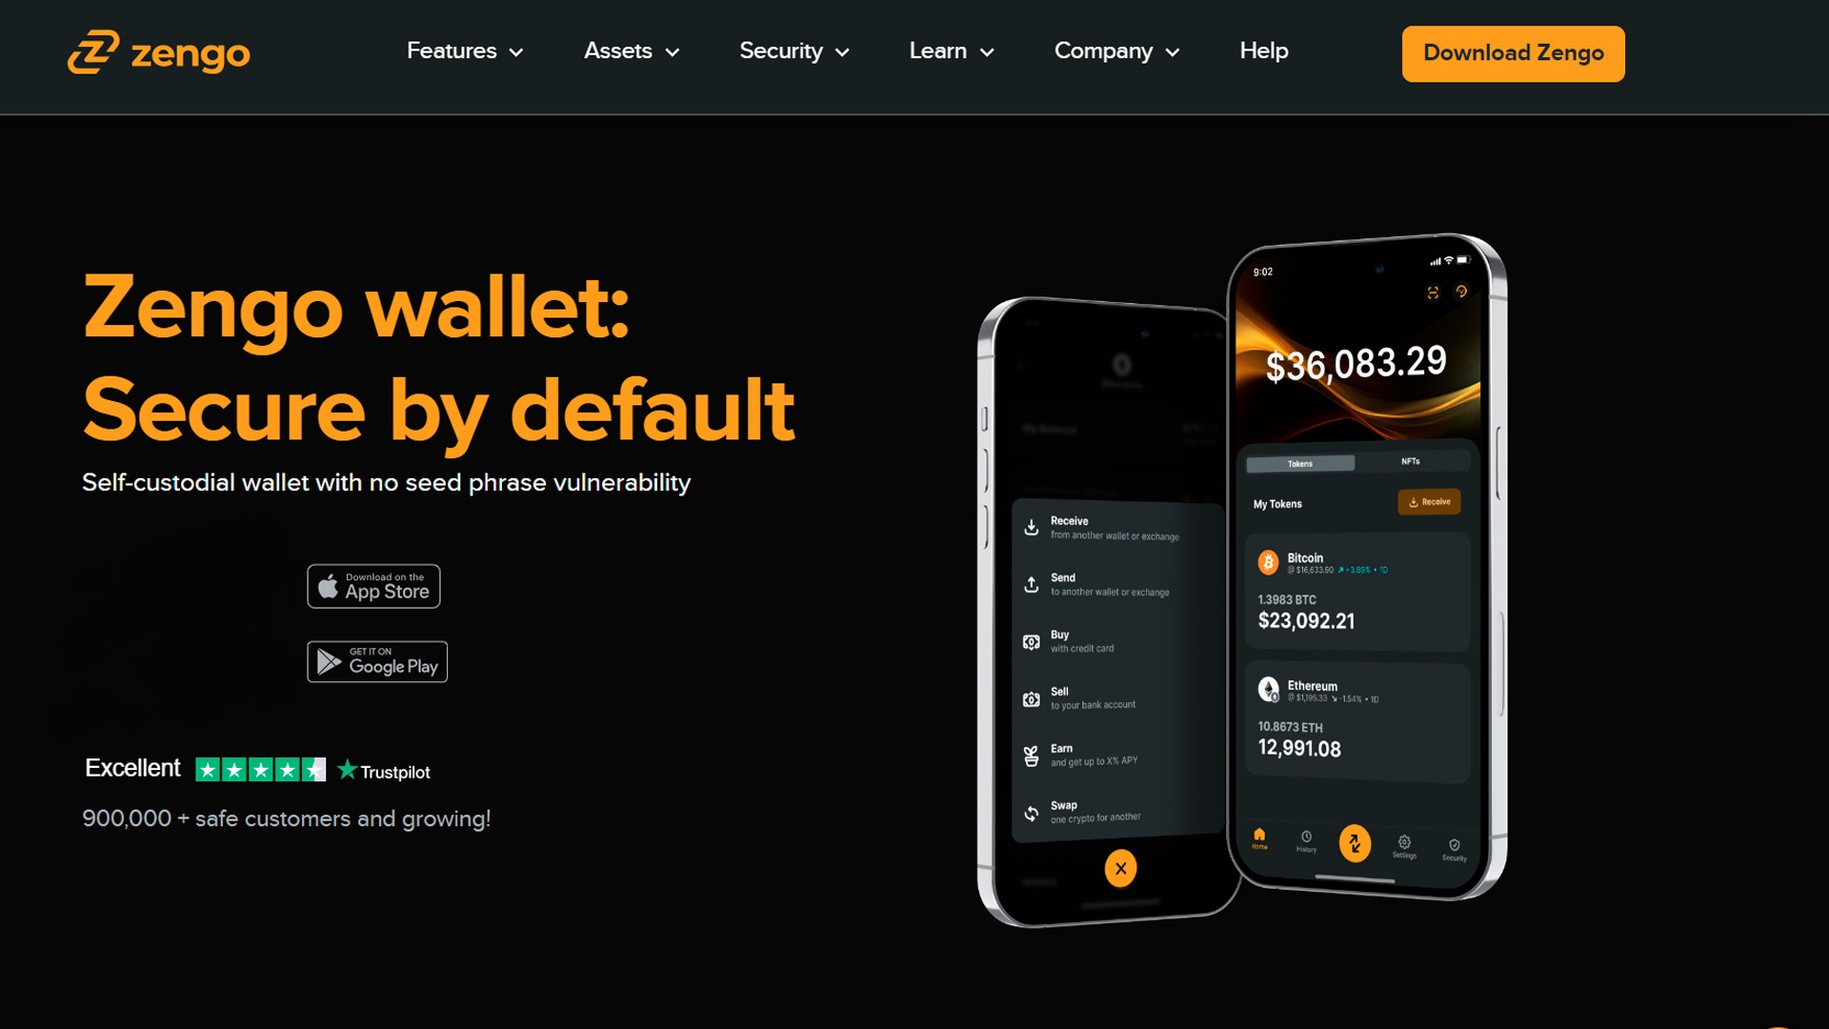Click the Send icon in app
The width and height of the screenshot is (1829, 1029).
[x=1032, y=584]
